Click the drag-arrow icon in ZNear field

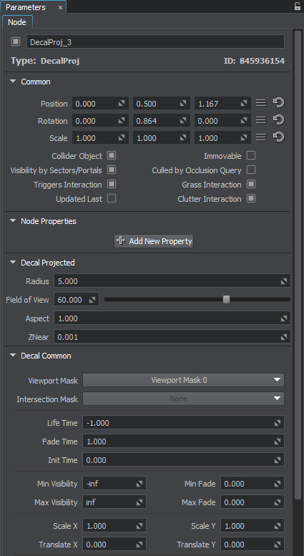284,337
